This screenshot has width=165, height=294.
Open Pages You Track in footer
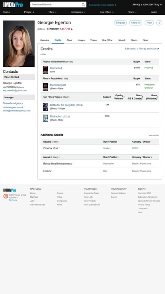pos(92,193)
